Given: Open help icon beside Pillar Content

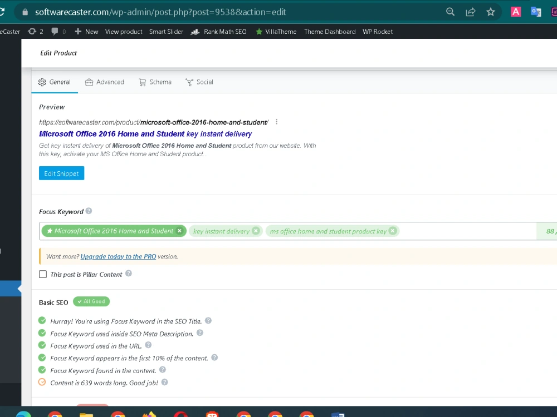Looking at the screenshot, I should pyautogui.click(x=129, y=274).
